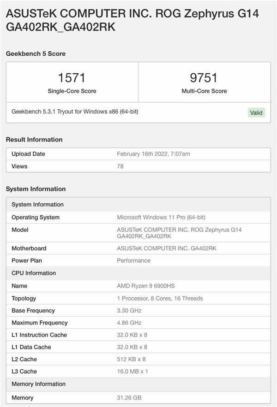Click the Geekbench 5 Score heading
This screenshot has width=277, height=407.
[36, 53]
